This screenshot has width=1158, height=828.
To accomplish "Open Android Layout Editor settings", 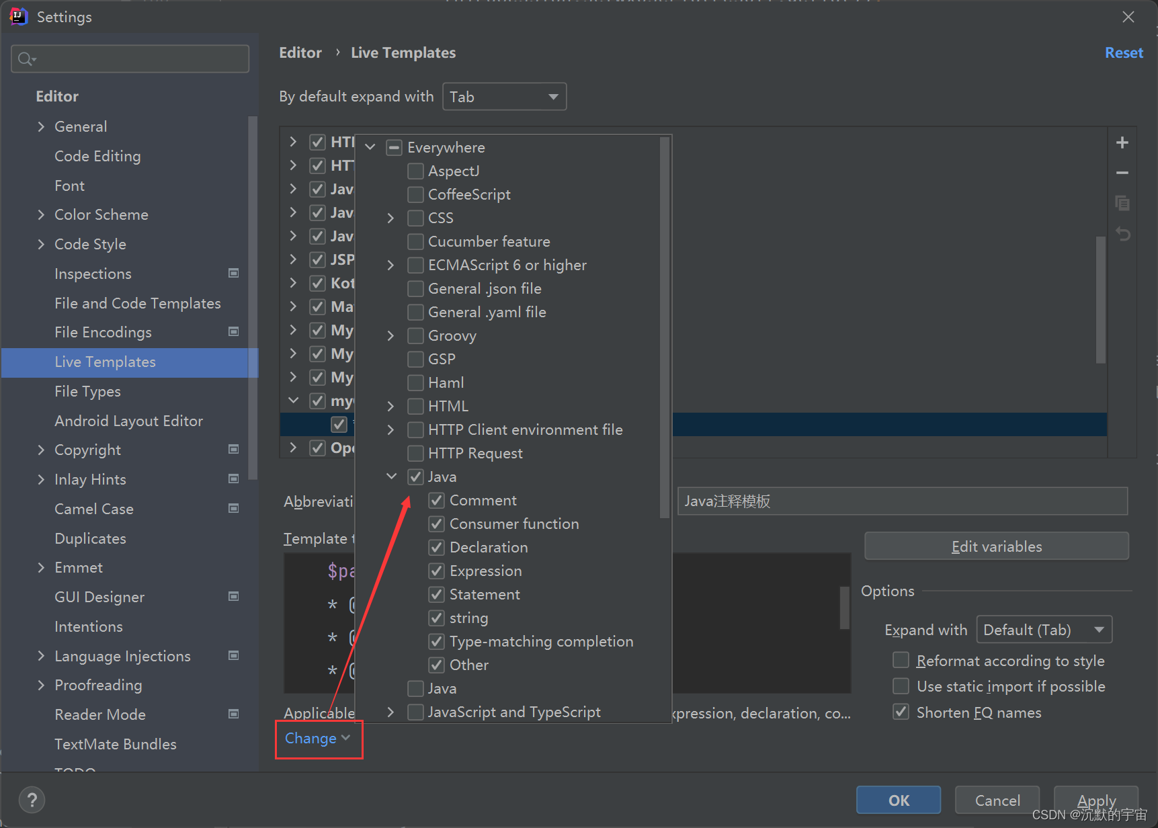I will (x=128, y=421).
